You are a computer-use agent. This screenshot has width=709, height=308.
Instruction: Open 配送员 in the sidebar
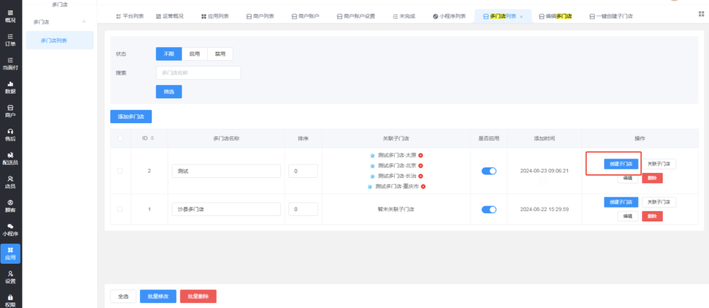coord(10,158)
